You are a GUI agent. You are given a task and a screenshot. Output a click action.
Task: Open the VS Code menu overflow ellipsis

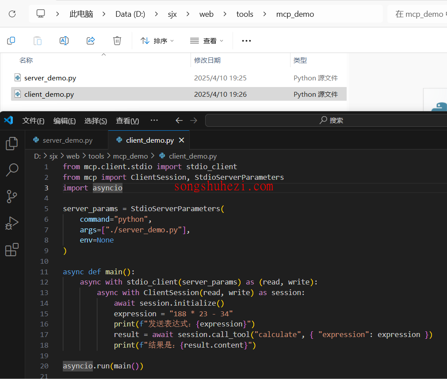(154, 120)
